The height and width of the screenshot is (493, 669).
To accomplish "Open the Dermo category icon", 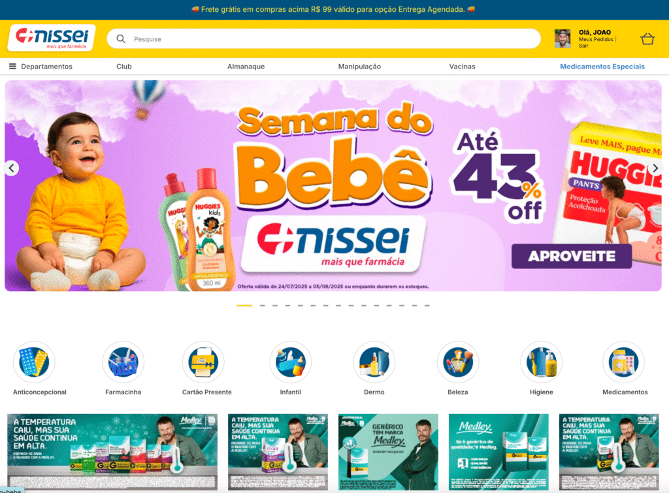I will click(x=374, y=362).
